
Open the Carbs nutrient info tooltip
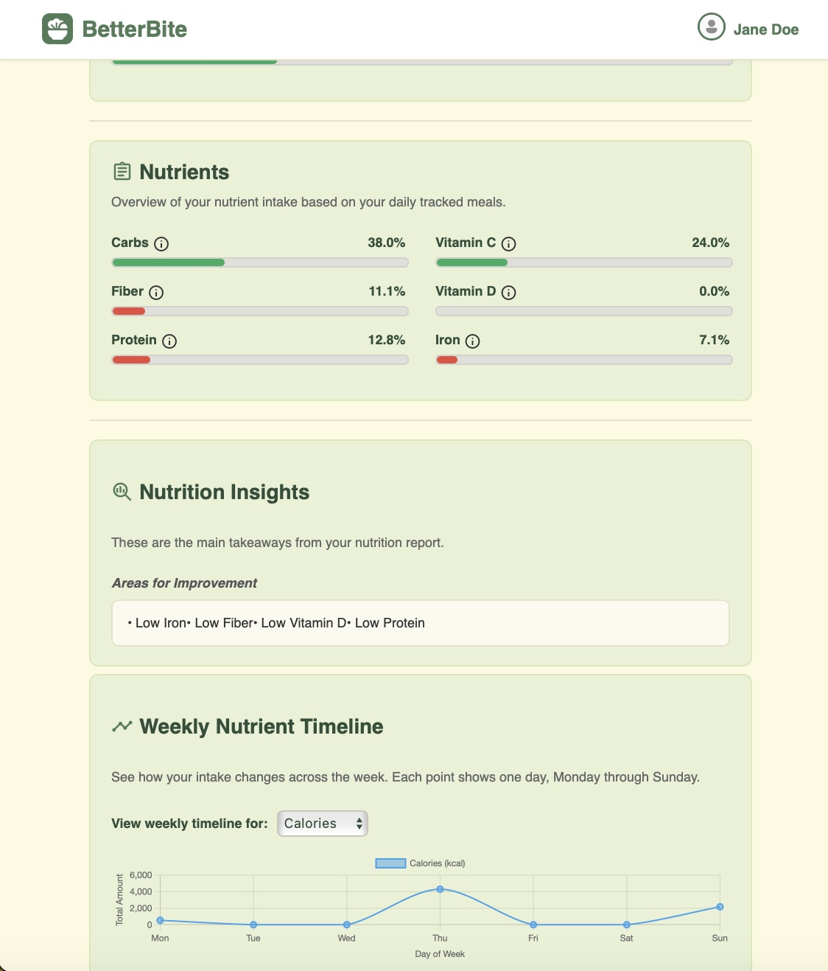(x=161, y=243)
